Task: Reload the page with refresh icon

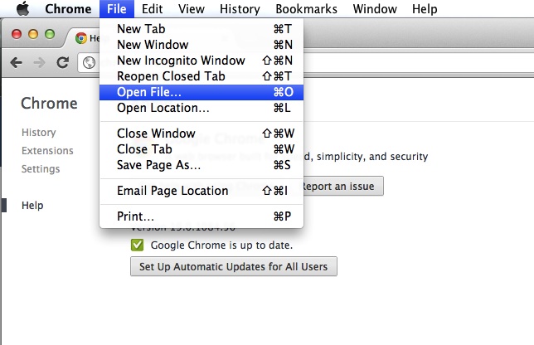Action: 63,62
